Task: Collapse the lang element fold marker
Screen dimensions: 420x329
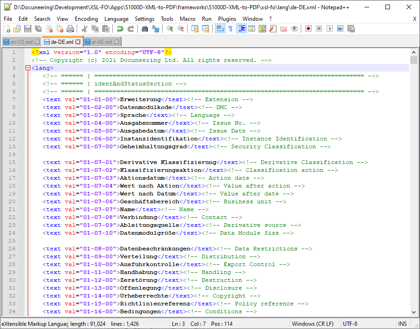Action: click(x=28, y=68)
